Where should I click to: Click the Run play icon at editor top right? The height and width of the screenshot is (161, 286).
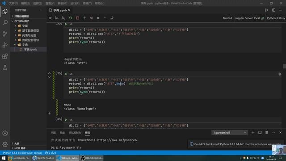click(266, 10)
